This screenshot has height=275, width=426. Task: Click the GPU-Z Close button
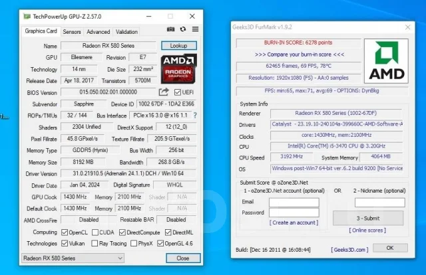coord(183,258)
